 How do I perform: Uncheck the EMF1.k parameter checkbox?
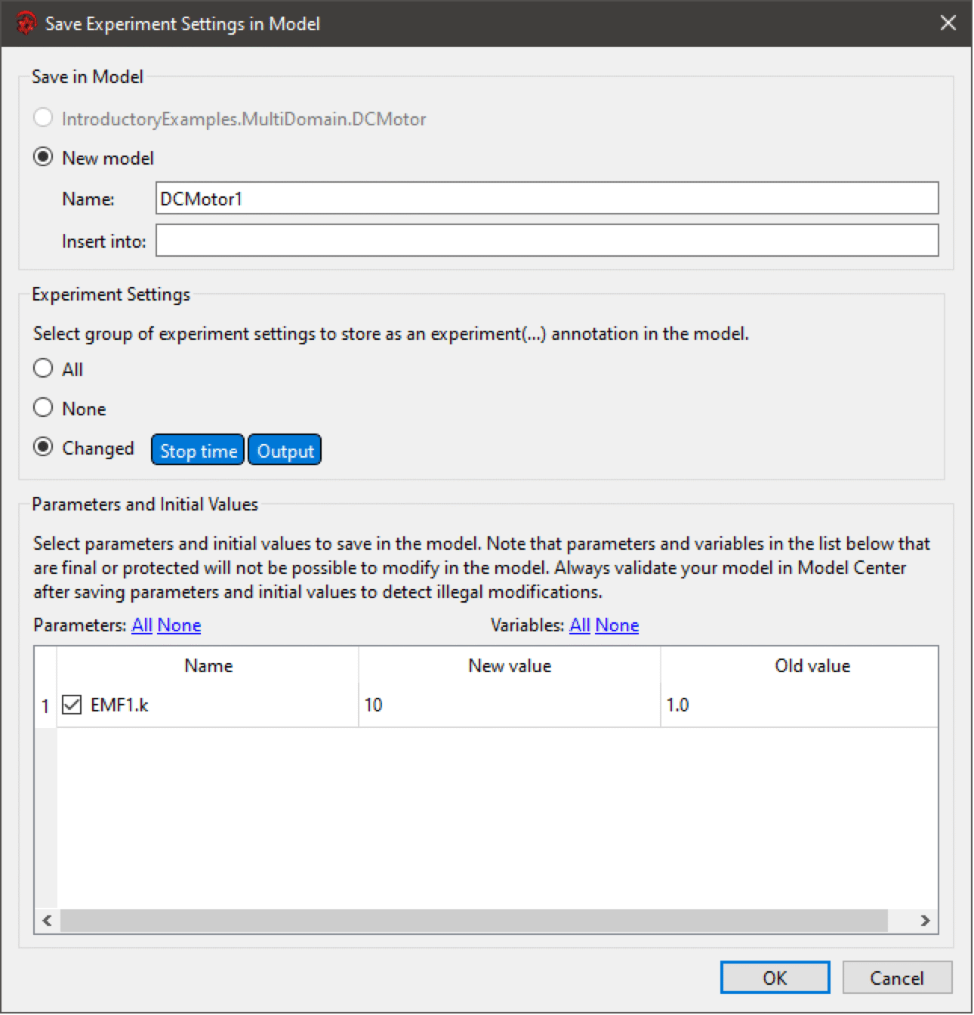coord(72,705)
